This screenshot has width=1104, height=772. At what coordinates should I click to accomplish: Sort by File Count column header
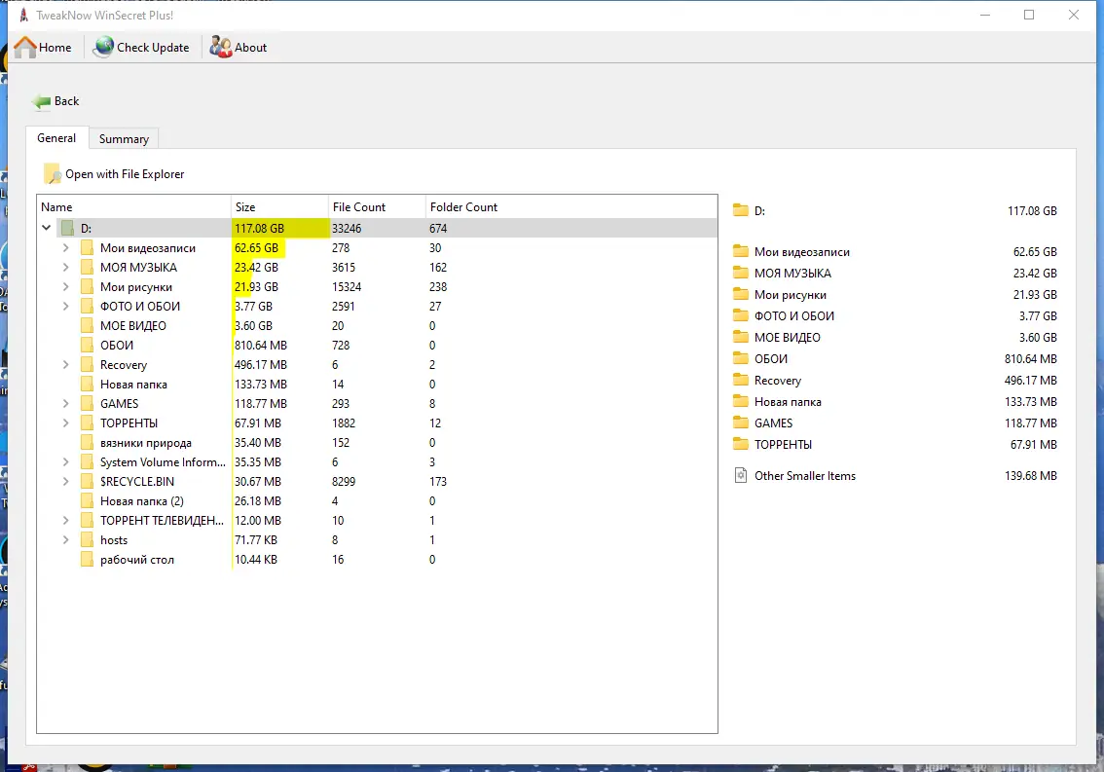coord(377,207)
